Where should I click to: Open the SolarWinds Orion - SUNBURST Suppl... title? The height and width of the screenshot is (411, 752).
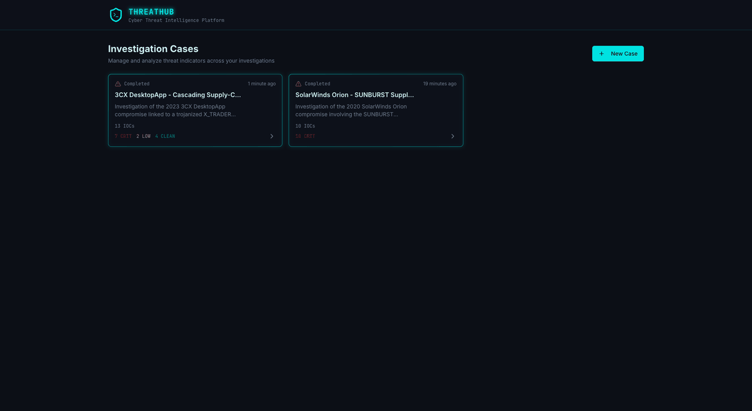[x=355, y=95]
